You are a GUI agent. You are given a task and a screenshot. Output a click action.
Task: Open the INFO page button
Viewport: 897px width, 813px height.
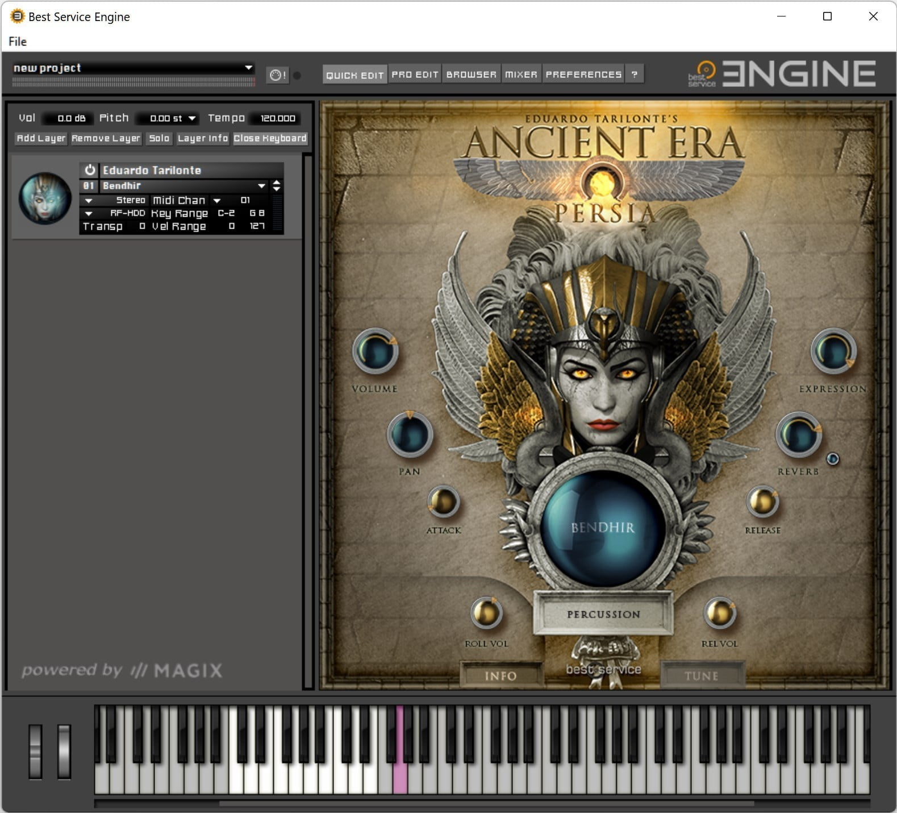[500, 675]
